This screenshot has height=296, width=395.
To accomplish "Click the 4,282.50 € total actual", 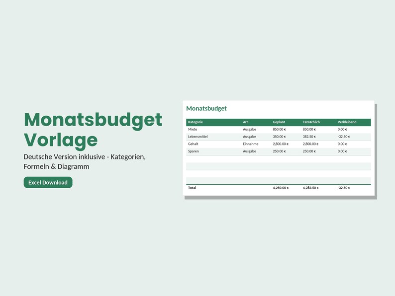I will [310, 188].
